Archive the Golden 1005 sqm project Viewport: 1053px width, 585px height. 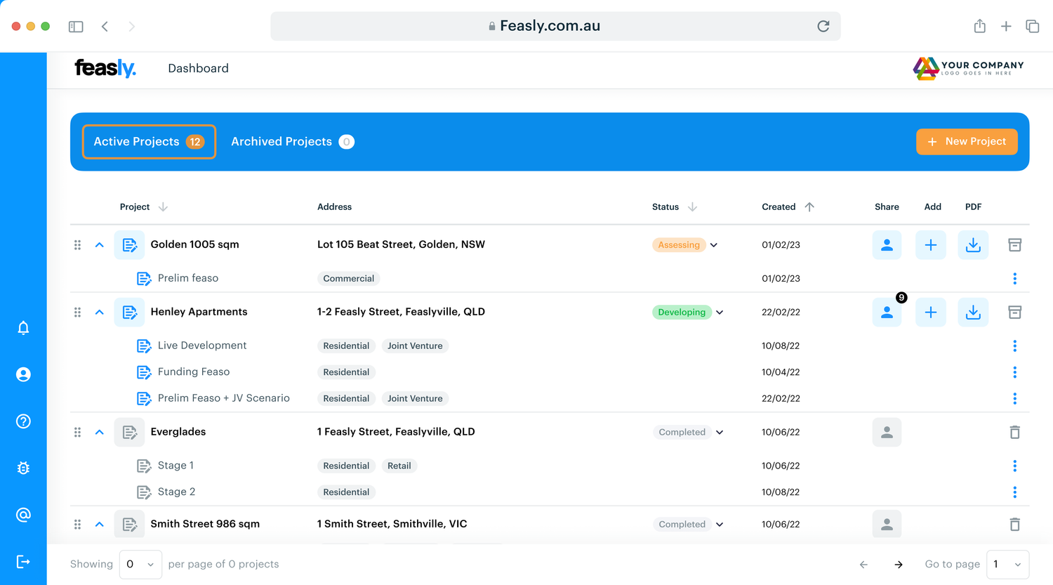(x=1014, y=244)
